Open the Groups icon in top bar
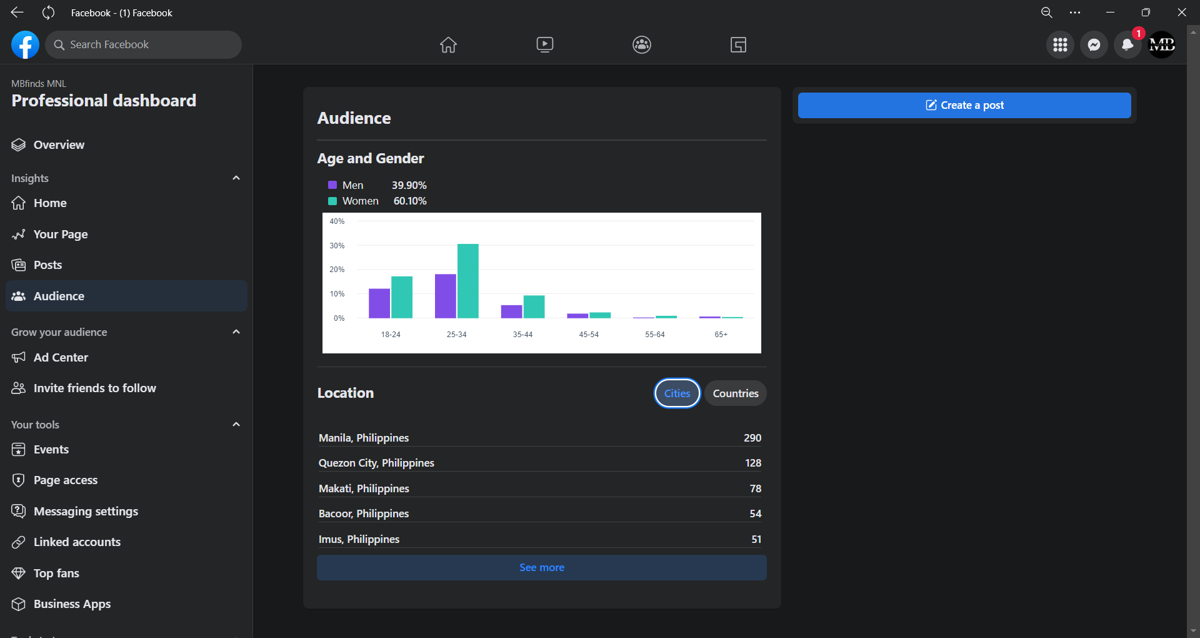The image size is (1200, 638). click(642, 44)
